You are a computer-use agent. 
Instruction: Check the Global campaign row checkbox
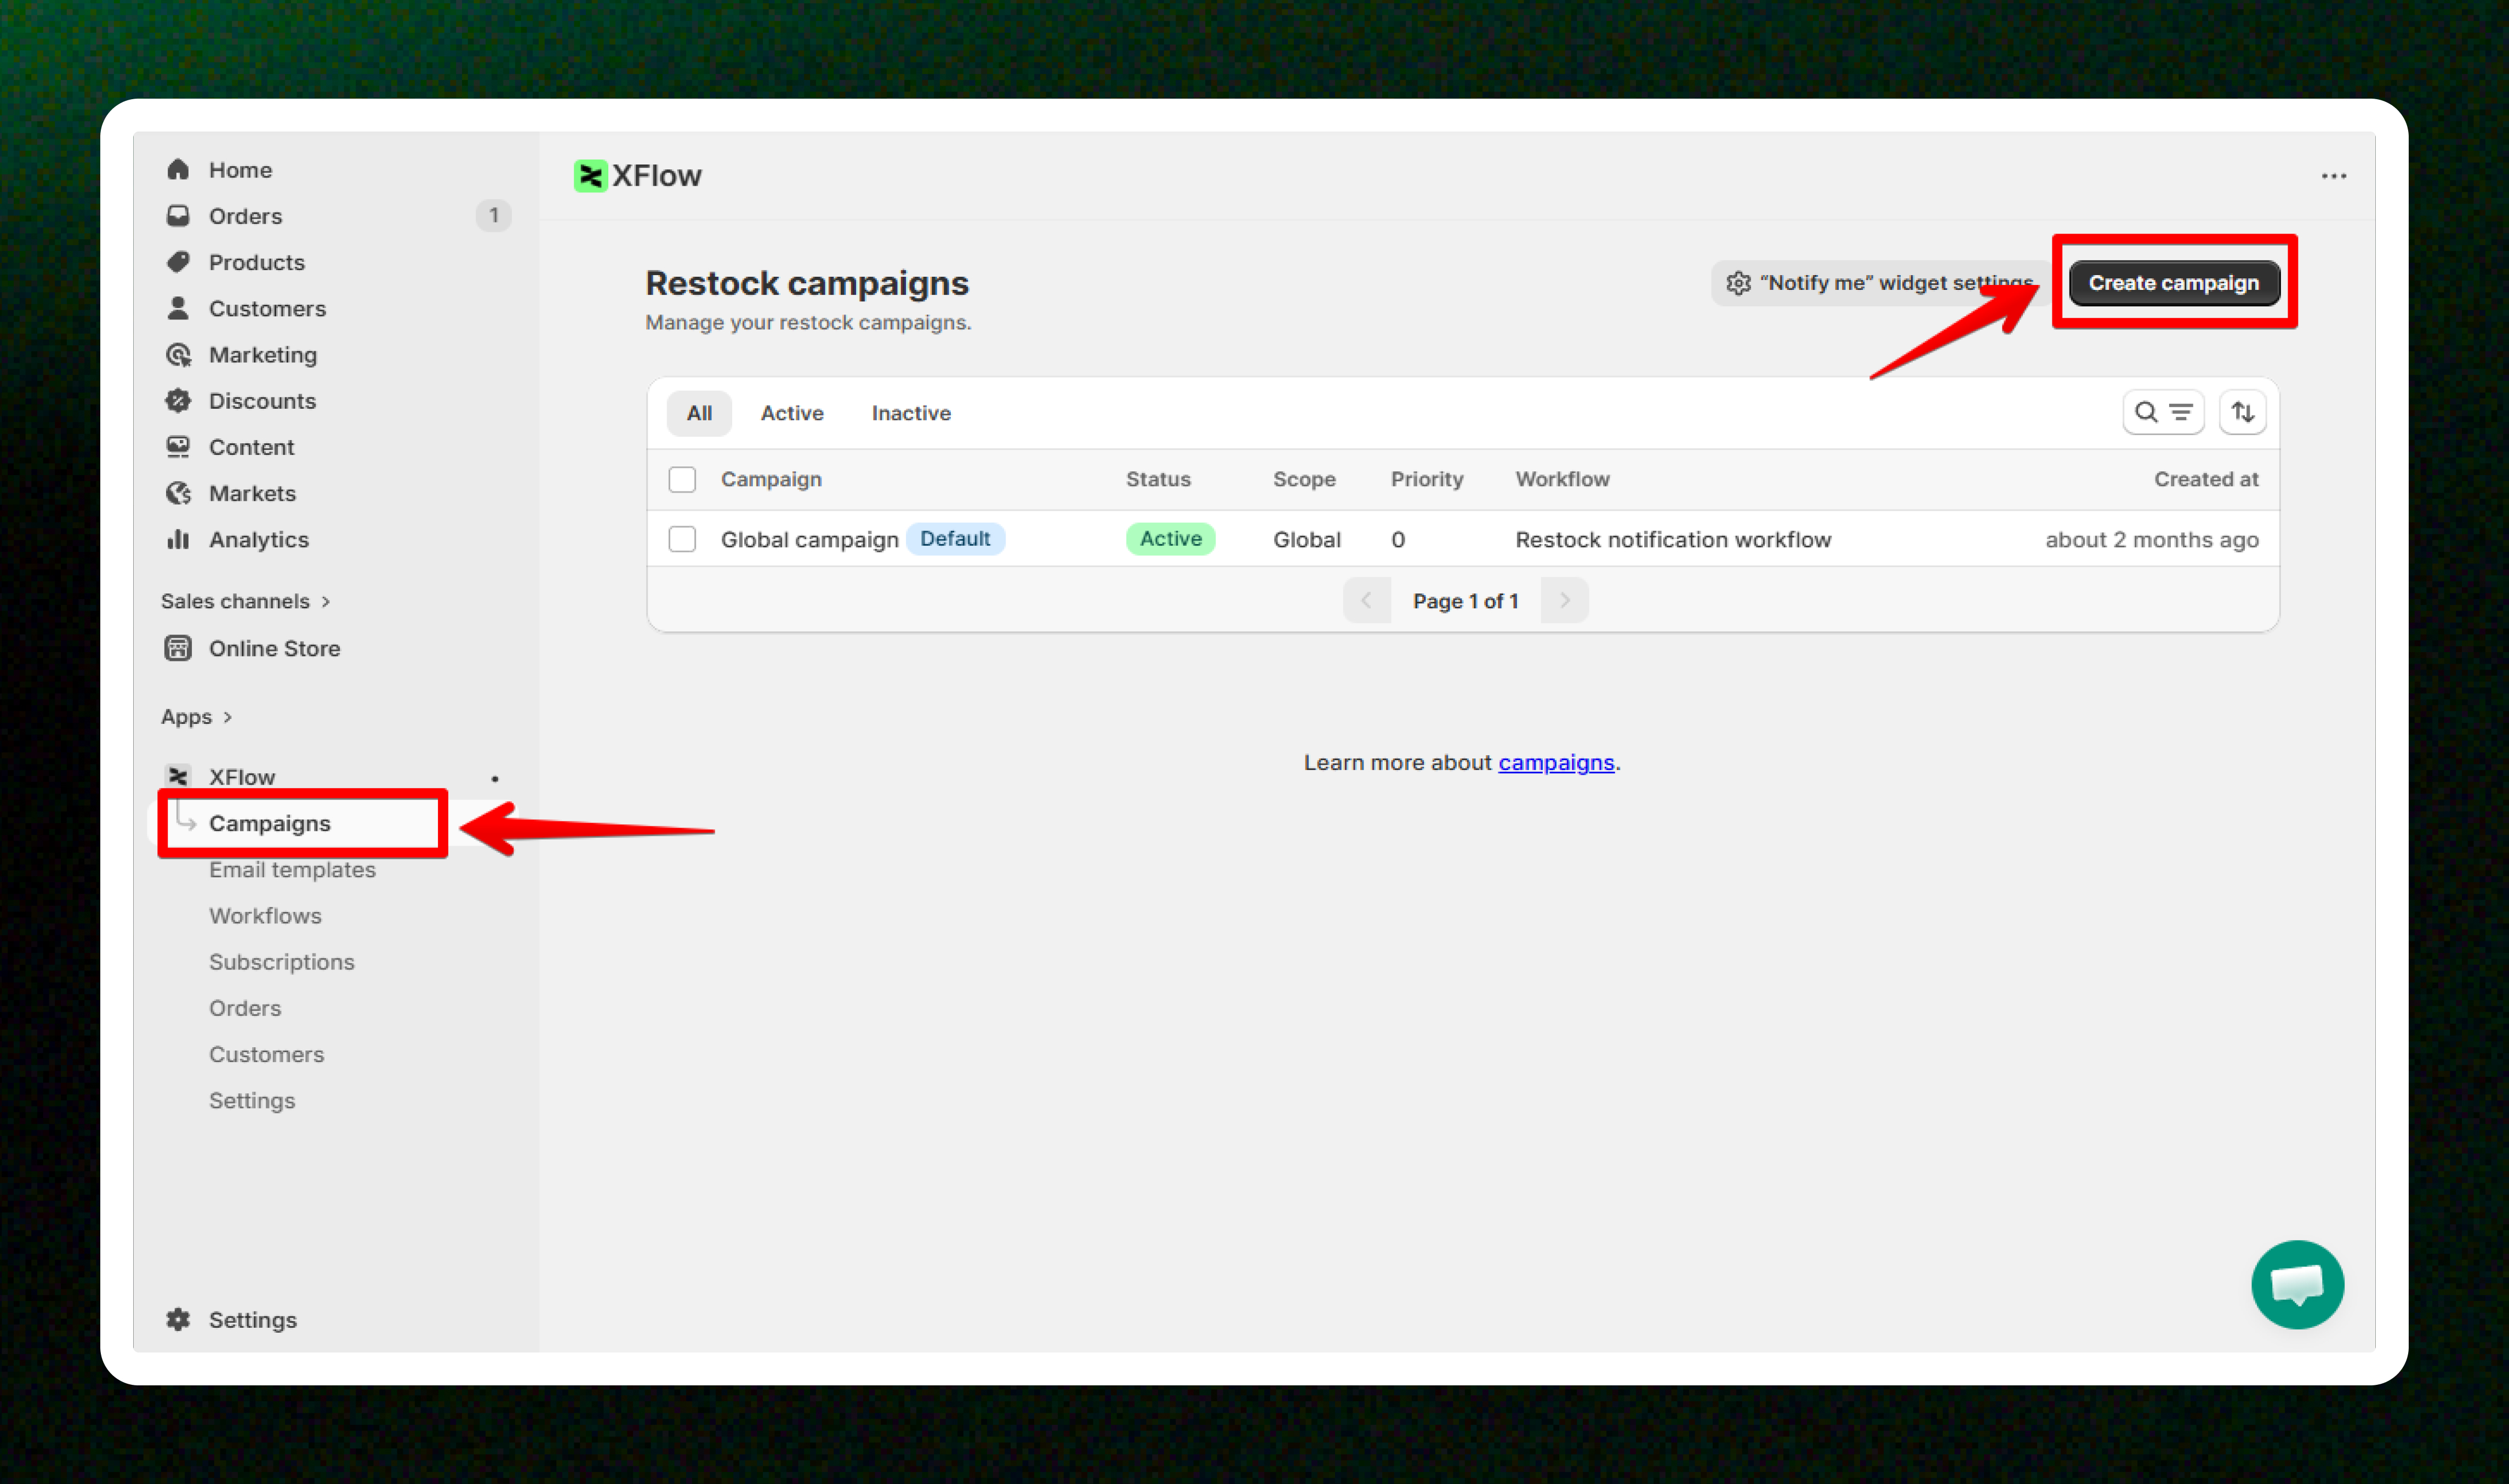682,539
